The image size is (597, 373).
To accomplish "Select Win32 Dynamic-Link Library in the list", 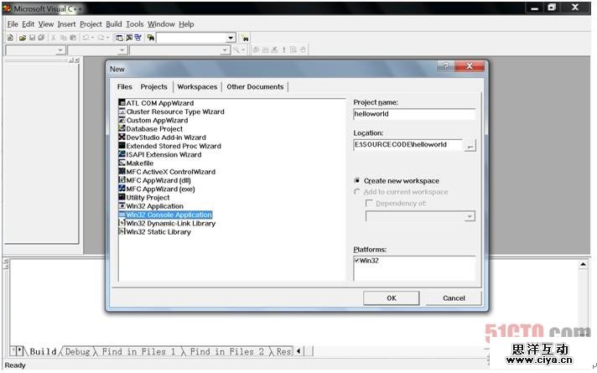I will (x=169, y=224).
